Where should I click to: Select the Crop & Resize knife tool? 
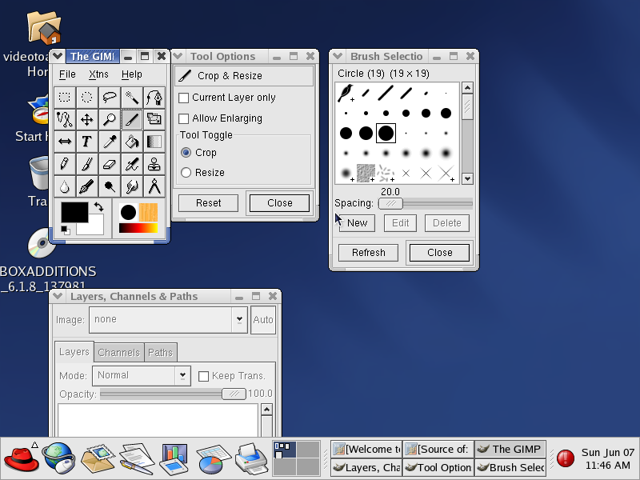[132, 119]
